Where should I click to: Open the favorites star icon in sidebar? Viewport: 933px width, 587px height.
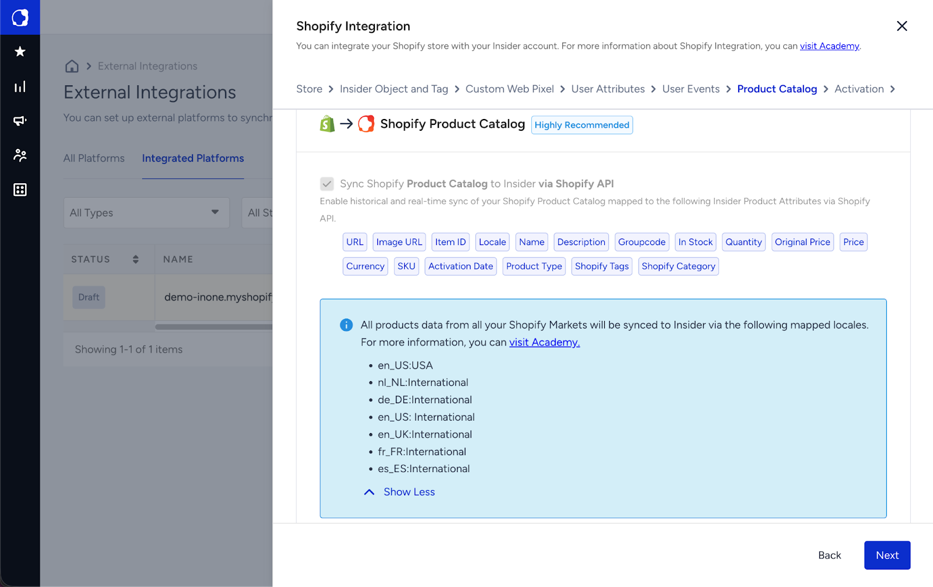[20, 51]
